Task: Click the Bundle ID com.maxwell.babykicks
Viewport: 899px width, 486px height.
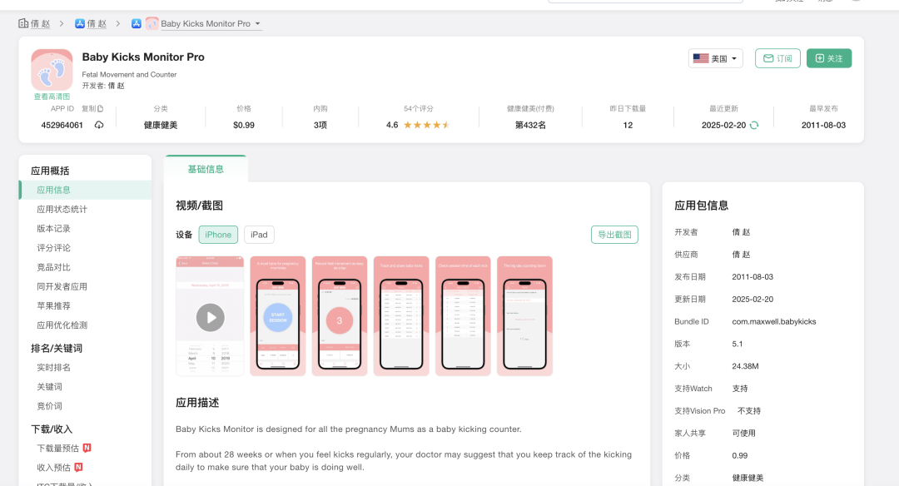Action: pyautogui.click(x=774, y=321)
